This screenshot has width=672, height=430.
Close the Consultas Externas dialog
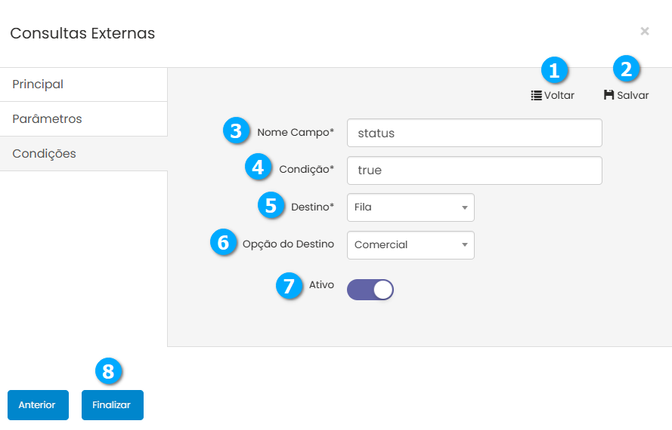pos(644,31)
